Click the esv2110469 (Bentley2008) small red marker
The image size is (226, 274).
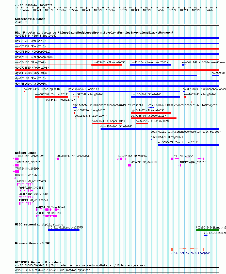click(24, 92)
